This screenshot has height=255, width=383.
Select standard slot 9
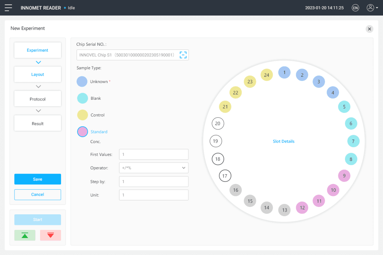point(344,176)
